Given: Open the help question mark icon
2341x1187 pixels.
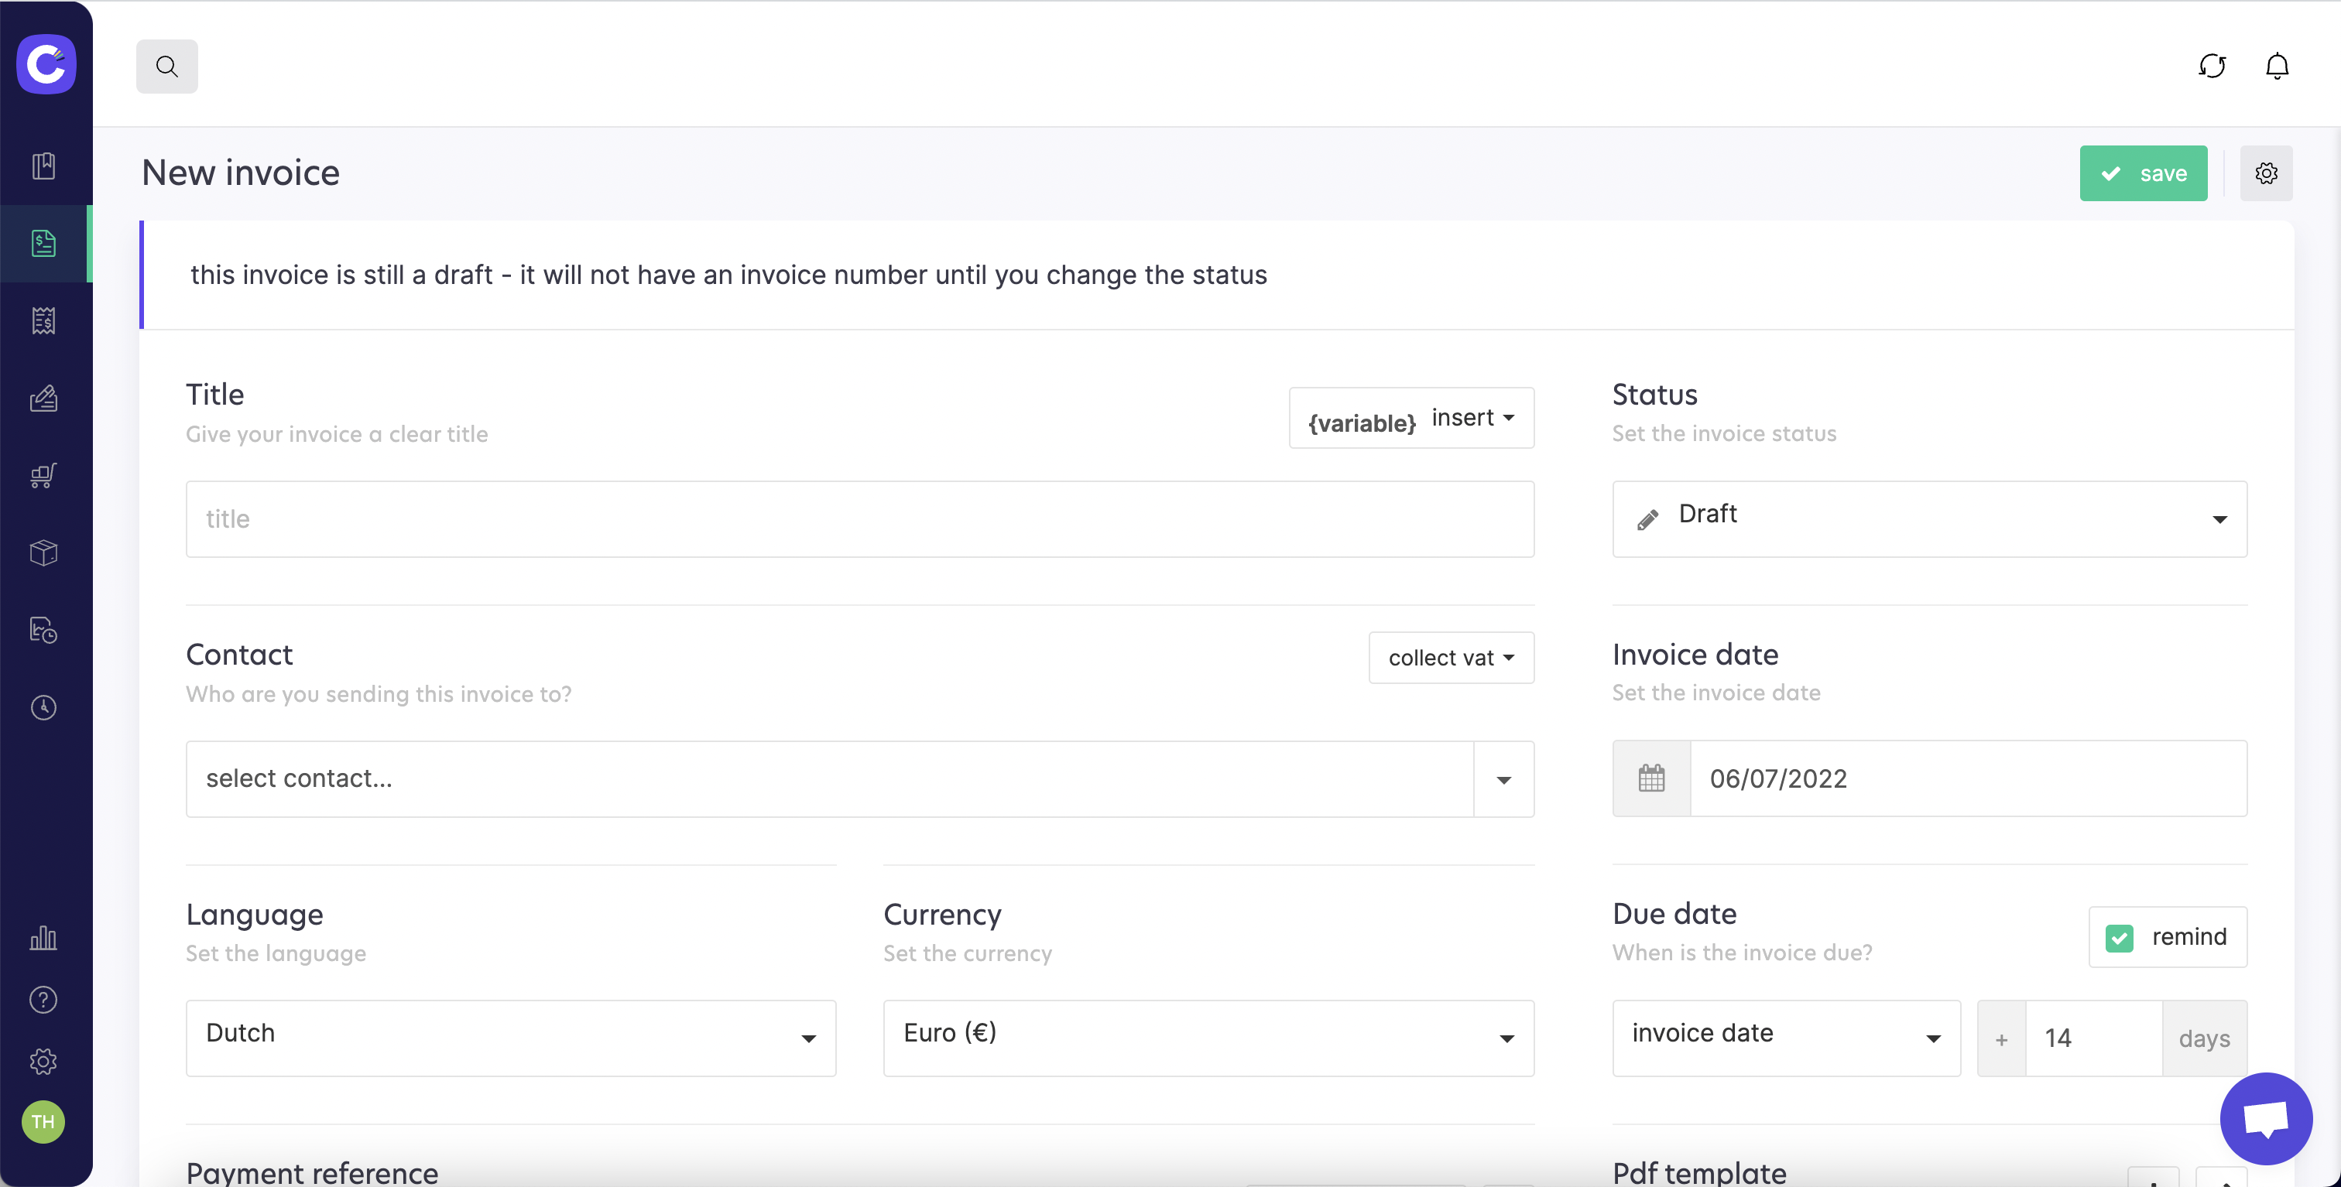Looking at the screenshot, I should (x=43, y=1000).
